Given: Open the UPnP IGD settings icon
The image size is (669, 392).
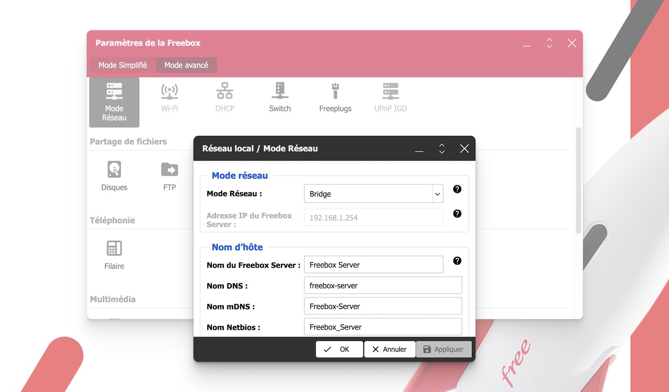Looking at the screenshot, I should pyautogui.click(x=390, y=97).
